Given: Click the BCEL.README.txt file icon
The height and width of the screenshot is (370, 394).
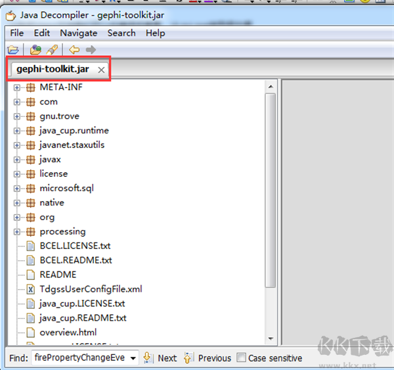Looking at the screenshot, I should [31, 261].
